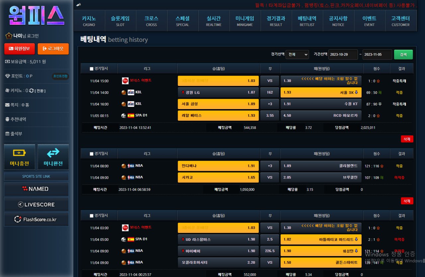
Task: Click the 쪽지 envelope icon
Action: pyautogui.click(x=7, y=105)
